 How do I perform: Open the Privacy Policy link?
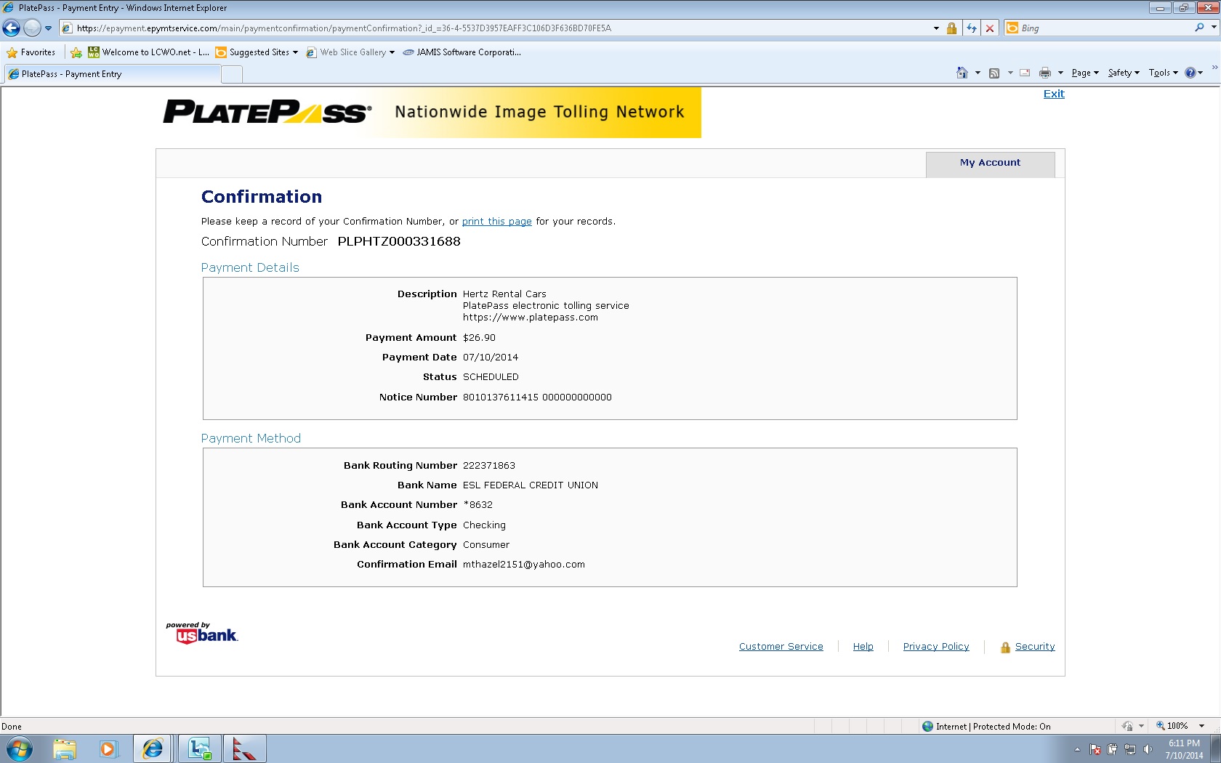(936, 647)
